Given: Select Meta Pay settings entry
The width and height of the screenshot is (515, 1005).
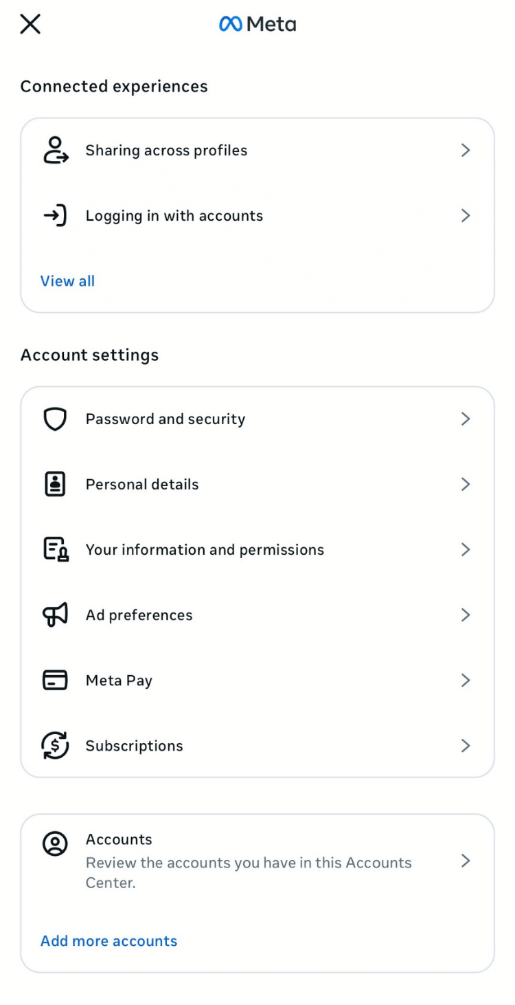Looking at the screenshot, I should click(x=119, y=681).
